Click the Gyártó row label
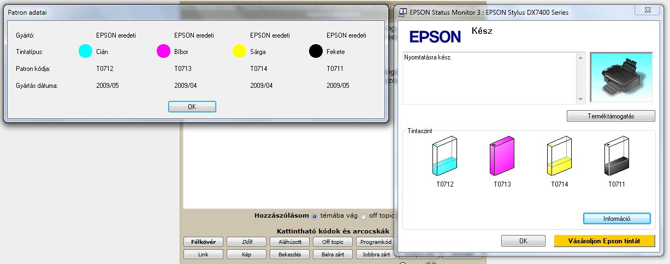 25,35
